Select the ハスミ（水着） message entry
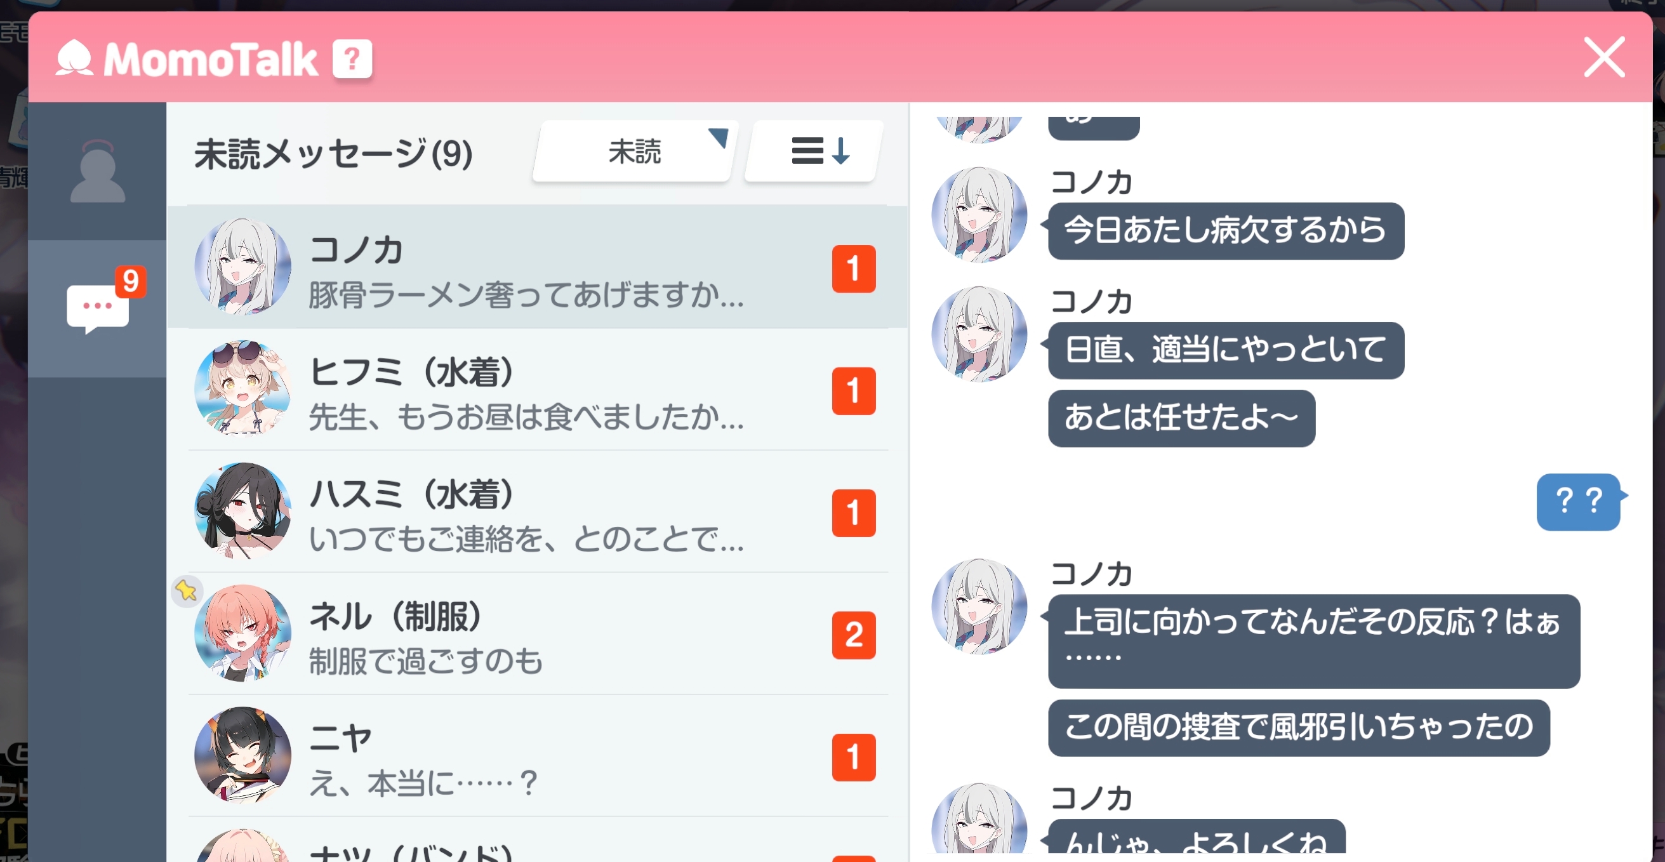 coord(538,511)
